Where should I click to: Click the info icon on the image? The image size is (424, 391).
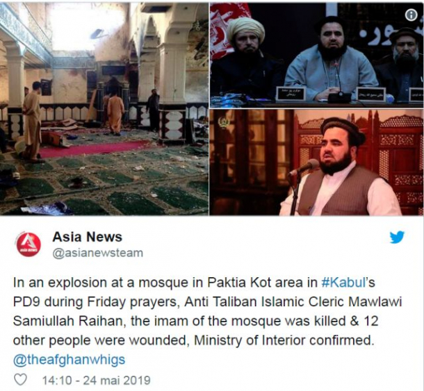pos(411,15)
